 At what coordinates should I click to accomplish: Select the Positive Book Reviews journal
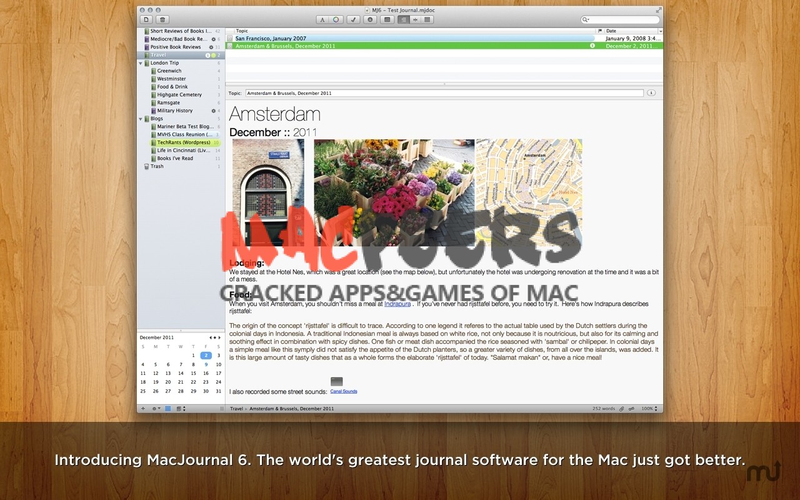click(x=181, y=47)
